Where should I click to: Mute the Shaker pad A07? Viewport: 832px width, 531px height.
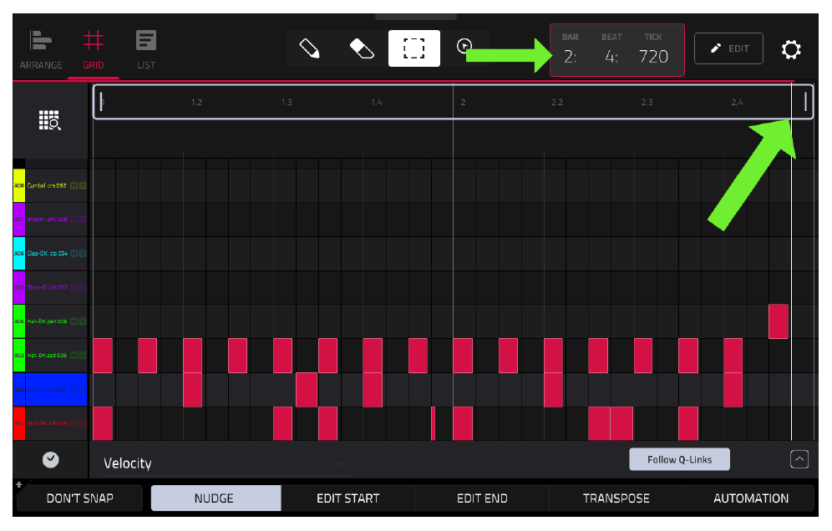74,219
